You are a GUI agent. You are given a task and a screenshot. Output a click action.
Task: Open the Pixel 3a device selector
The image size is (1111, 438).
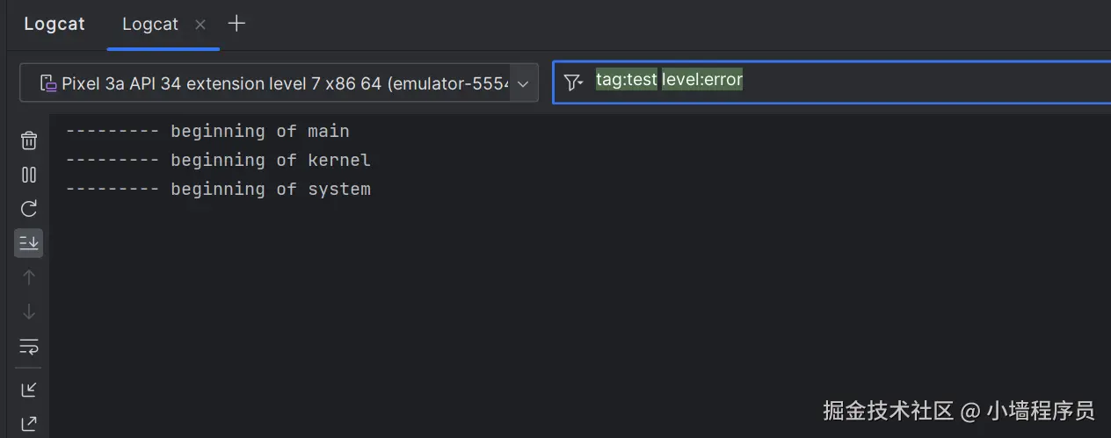pyautogui.click(x=272, y=83)
